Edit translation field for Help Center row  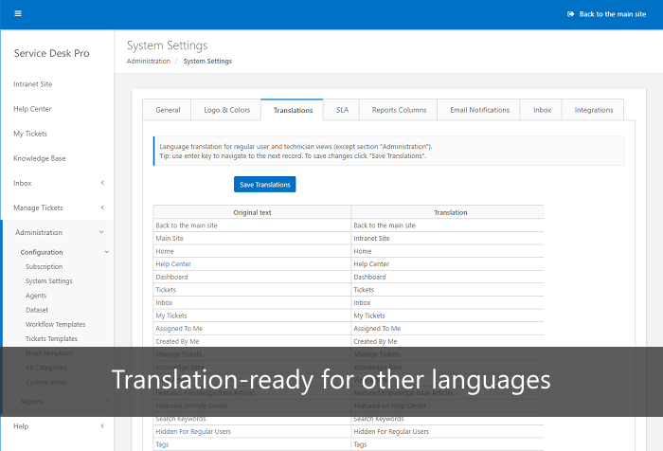pyautogui.click(x=447, y=264)
